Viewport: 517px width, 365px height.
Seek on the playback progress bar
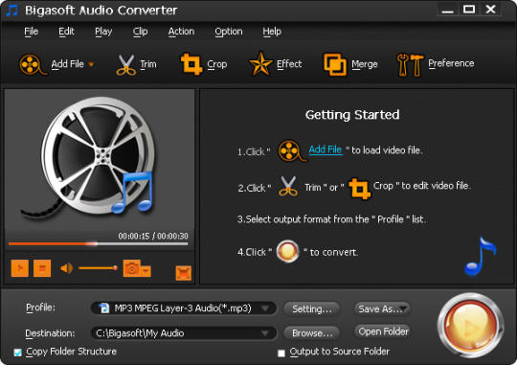pos(99,244)
